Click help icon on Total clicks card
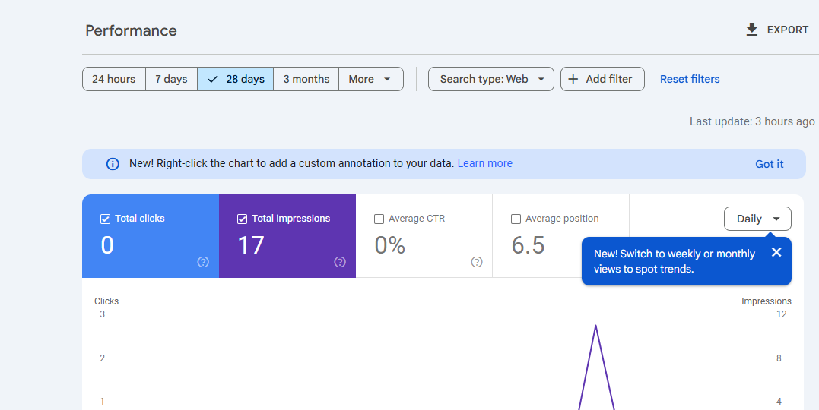The image size is (819, 410). point(203,262)
